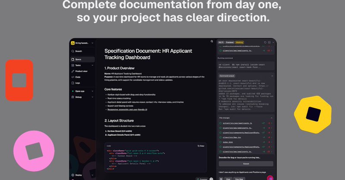Image resolution: width=345 pixels, height=180 pixels.
Task: Click the check icon beside index.html
Action: [x=220, y=142]
